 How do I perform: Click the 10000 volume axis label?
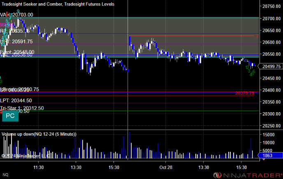269,143
